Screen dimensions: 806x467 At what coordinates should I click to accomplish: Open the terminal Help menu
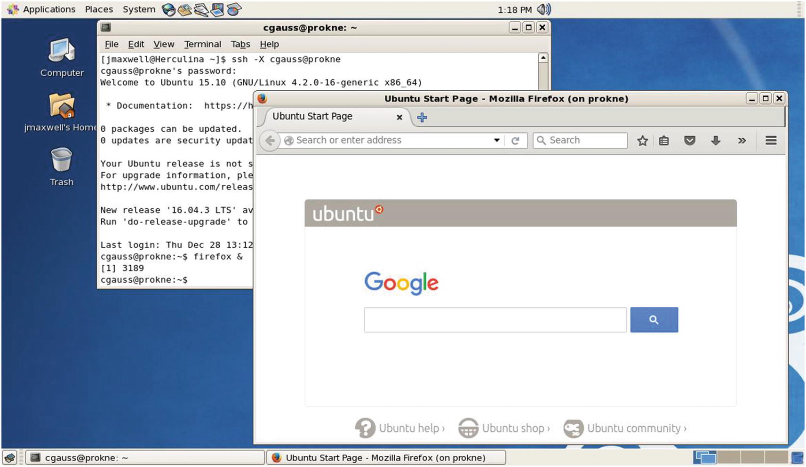click(x=269, y=44)
